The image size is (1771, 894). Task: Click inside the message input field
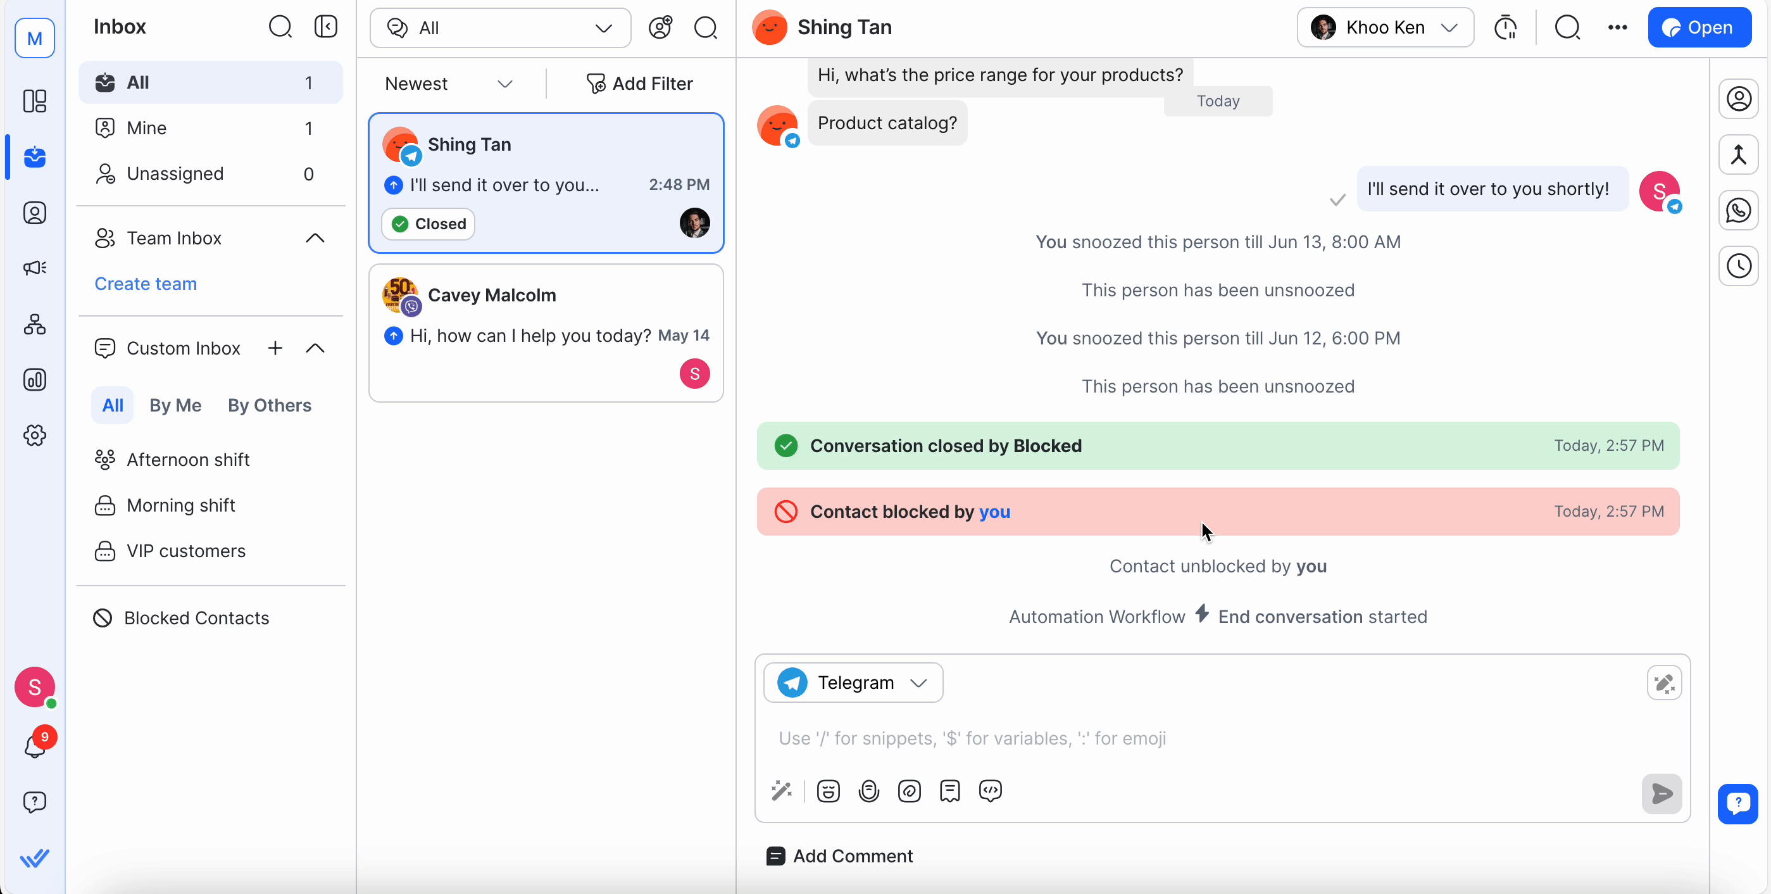(1169, 738)
